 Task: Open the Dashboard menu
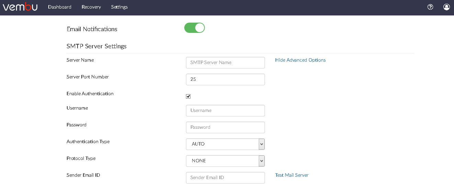[60, 7]
